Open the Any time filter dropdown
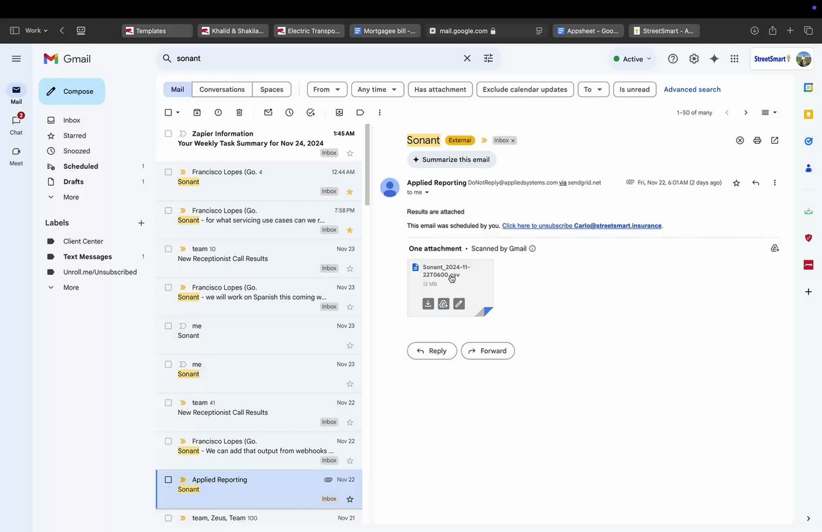The width and height of the screenshot is (822, 532). tap(378, 89)
